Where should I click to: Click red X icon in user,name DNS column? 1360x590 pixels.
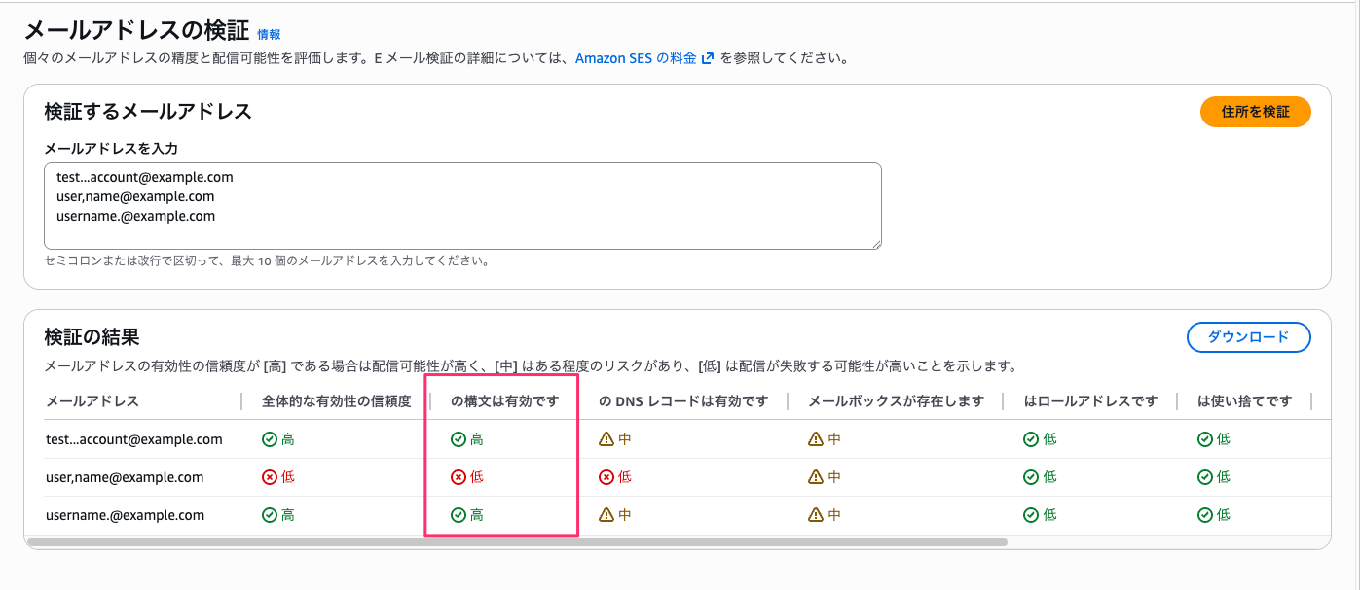coord(606,477)
